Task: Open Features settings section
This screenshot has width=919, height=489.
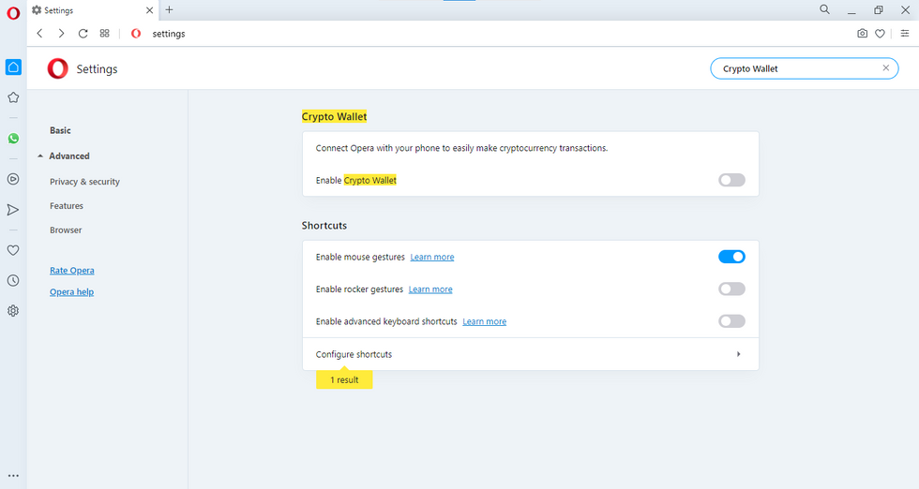Action: 67,206
